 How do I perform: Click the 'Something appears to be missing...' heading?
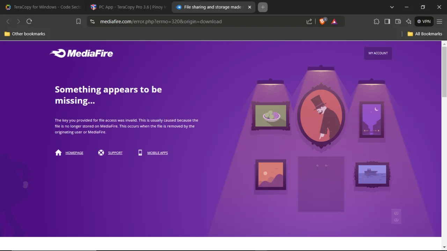pos(108,95)
